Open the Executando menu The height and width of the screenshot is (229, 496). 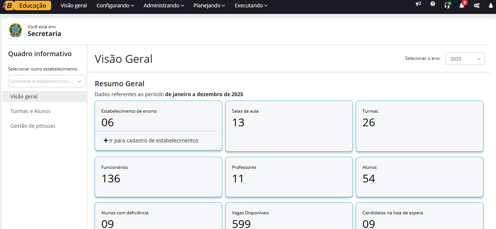(251, 6)
